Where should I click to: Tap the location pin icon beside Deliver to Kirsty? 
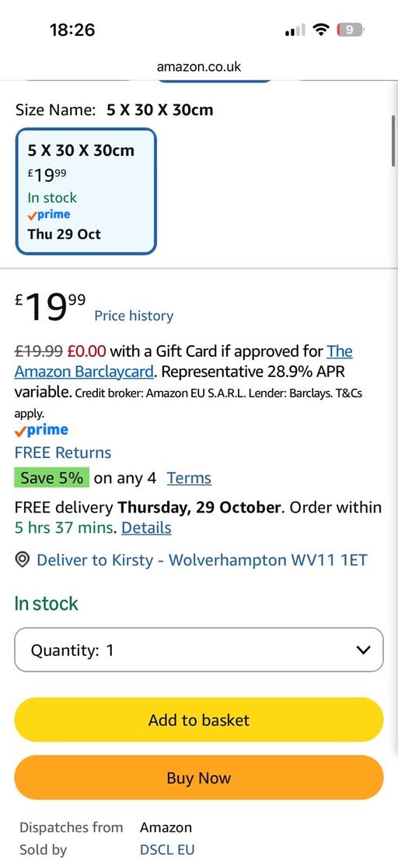tap(23, 560)
